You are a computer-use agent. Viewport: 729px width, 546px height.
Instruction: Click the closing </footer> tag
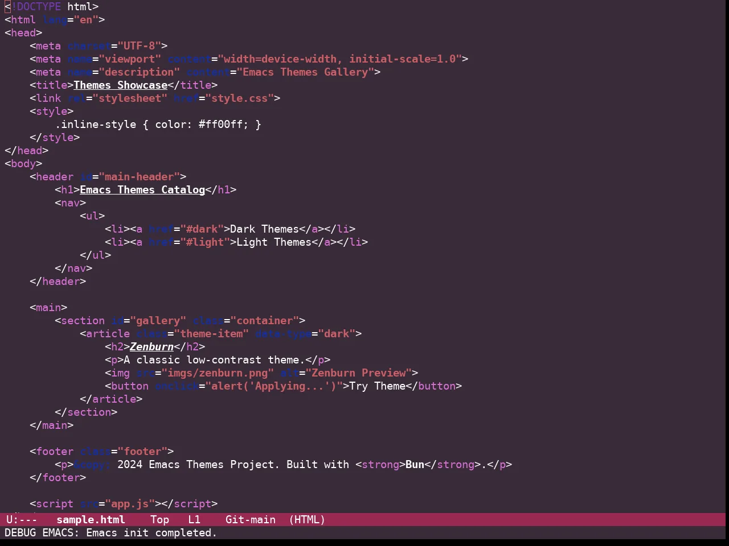pyautogui.click(x=58, y=478)
